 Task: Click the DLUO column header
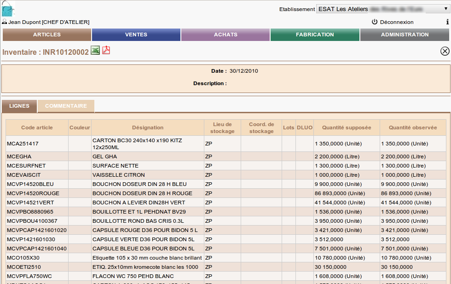(305, 128)
